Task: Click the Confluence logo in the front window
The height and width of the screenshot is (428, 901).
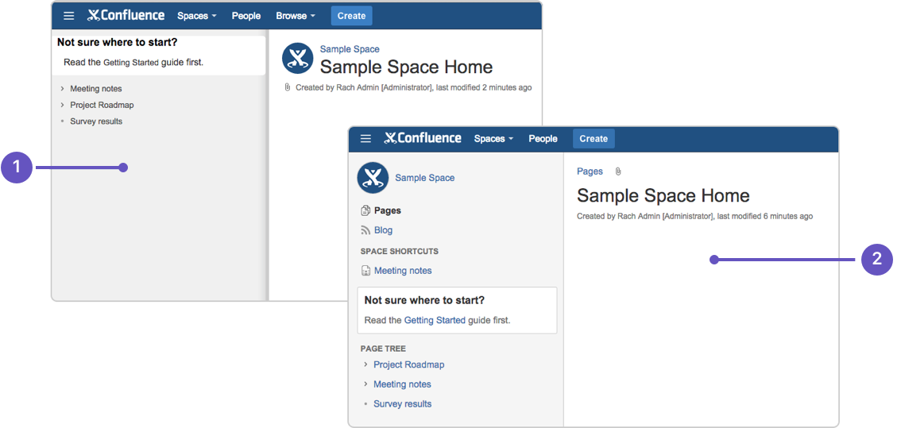Action: [x=423, y=138]
